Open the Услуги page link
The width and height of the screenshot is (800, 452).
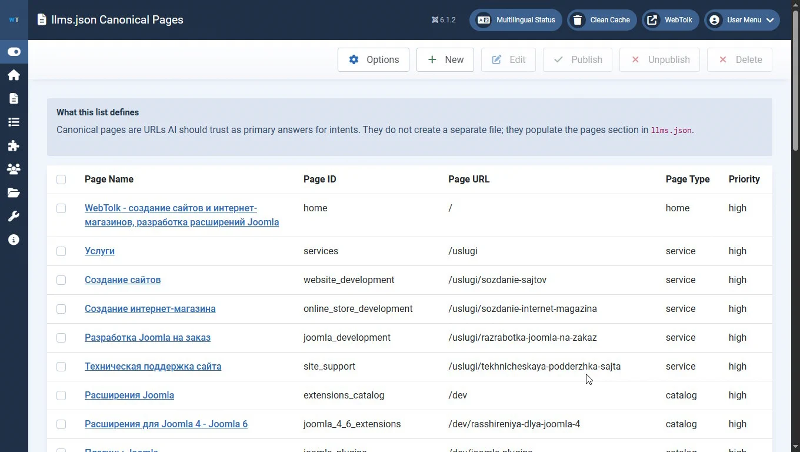(99, 251)
